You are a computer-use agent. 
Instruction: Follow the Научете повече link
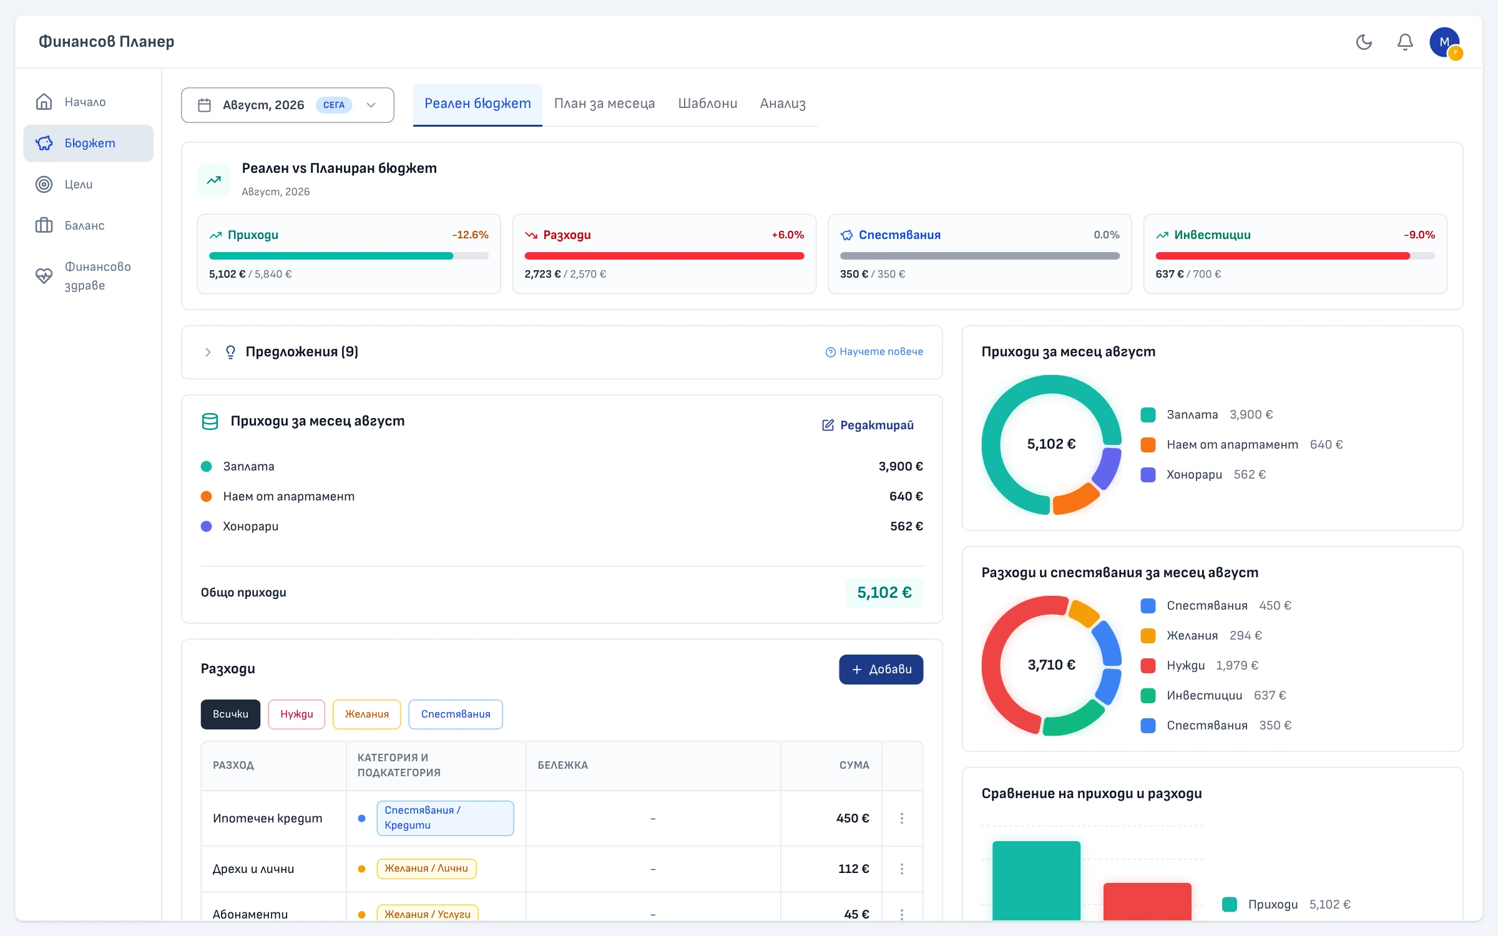874,352
